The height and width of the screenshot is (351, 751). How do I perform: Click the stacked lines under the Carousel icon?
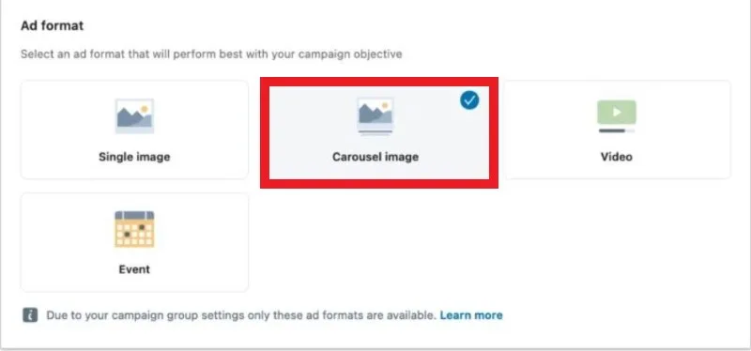[375, 132]
